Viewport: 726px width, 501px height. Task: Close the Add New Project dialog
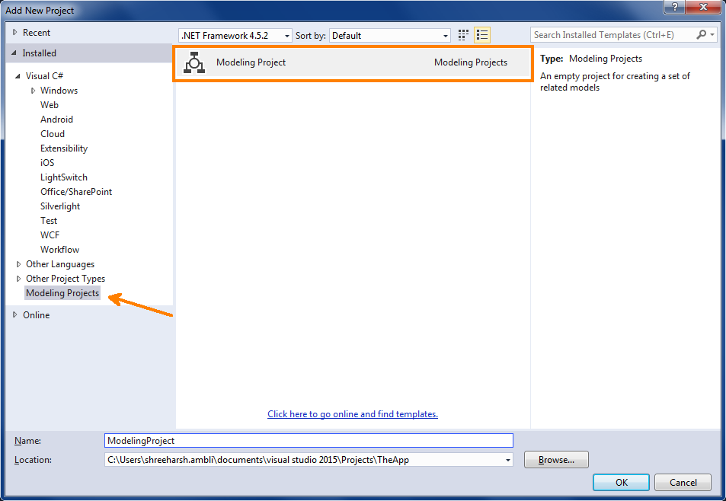tap(703, 7)
